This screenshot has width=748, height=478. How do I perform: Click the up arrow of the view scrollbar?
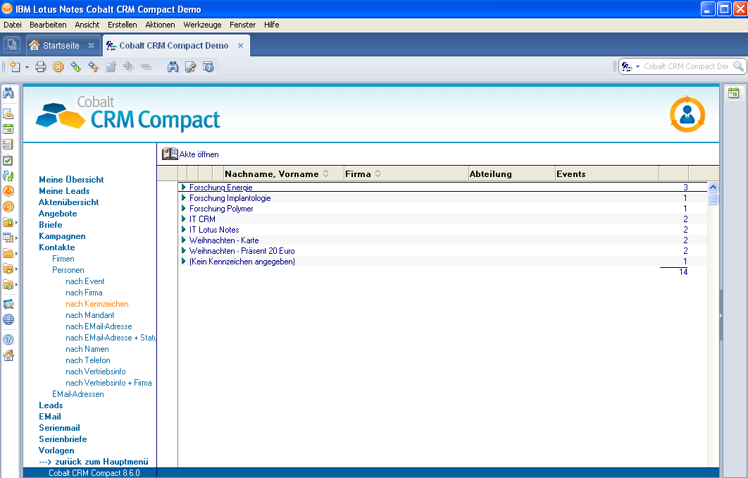click(713, 188)
